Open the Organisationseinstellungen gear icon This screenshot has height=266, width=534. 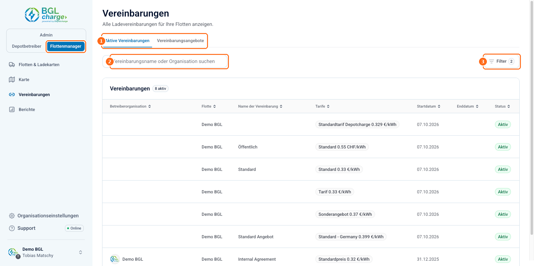click(x=12, y=216)
